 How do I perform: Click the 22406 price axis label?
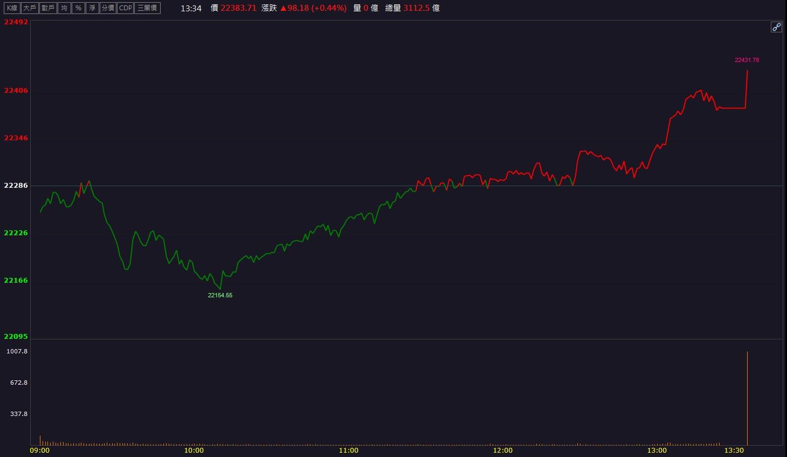click(16, 91)
